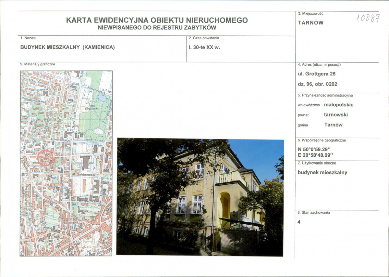Viewport: 389px width, 277px height.
Task: Click the '9. Materiały graficzne' label
Action: [x=38, y=64]
